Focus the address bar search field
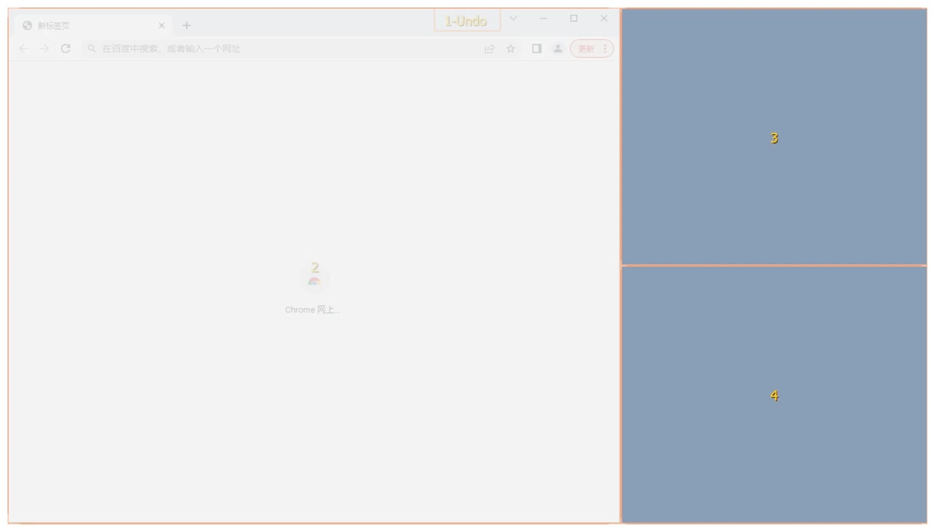The image size is (936, 532). click(274, 49)
